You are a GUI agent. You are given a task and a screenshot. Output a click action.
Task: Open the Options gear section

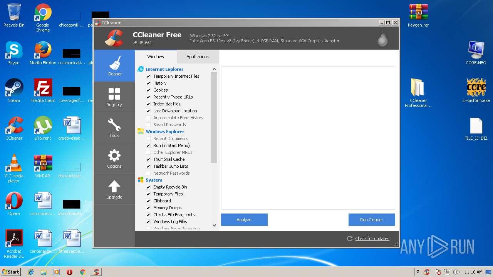[114, 159]
